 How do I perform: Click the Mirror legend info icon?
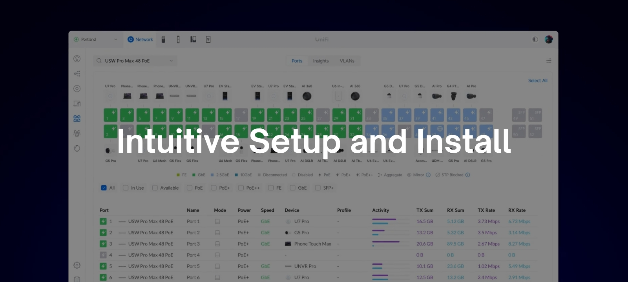(x=428, y=175)
